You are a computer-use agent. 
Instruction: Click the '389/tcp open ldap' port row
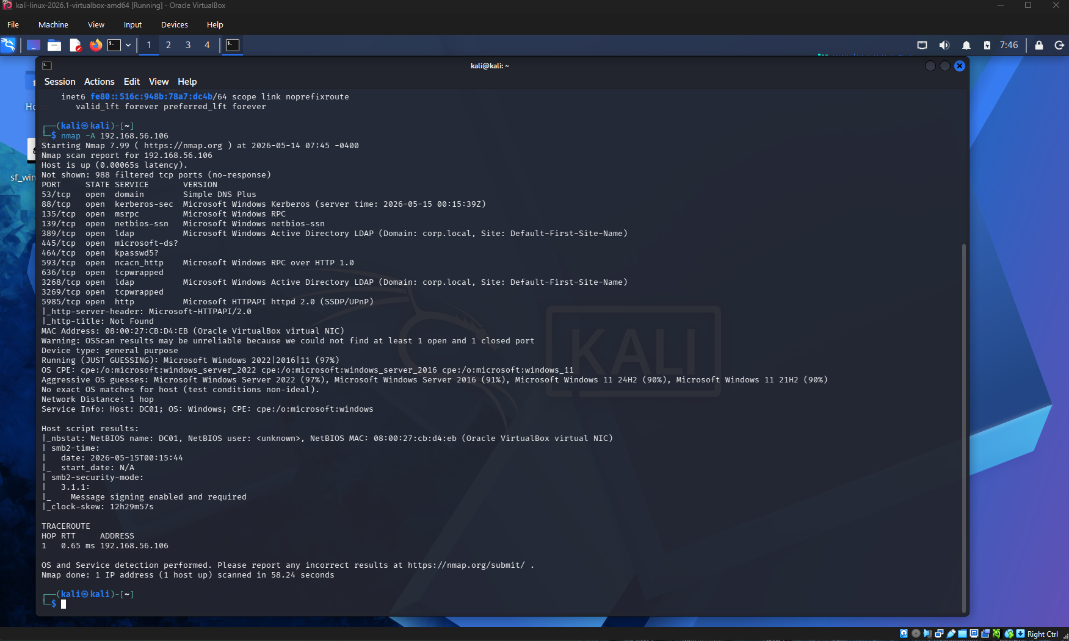coord(335,234)
